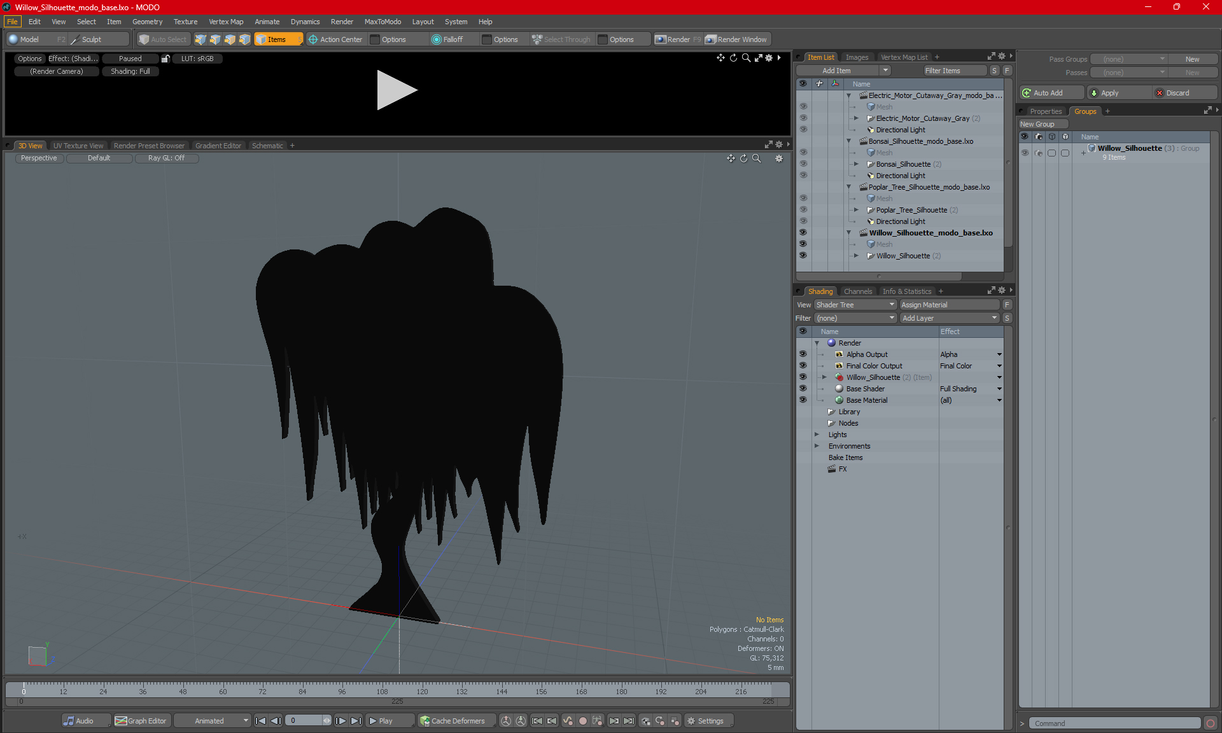Open the Audio options button
This screenshot has width=1222, height=733.
(86, 721)
